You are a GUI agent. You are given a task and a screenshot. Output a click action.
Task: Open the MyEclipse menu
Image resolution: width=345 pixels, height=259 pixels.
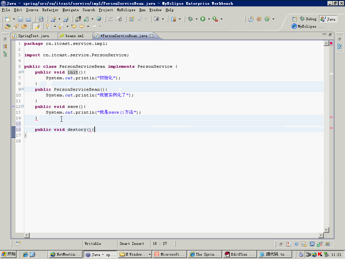(x=126, y=10)
